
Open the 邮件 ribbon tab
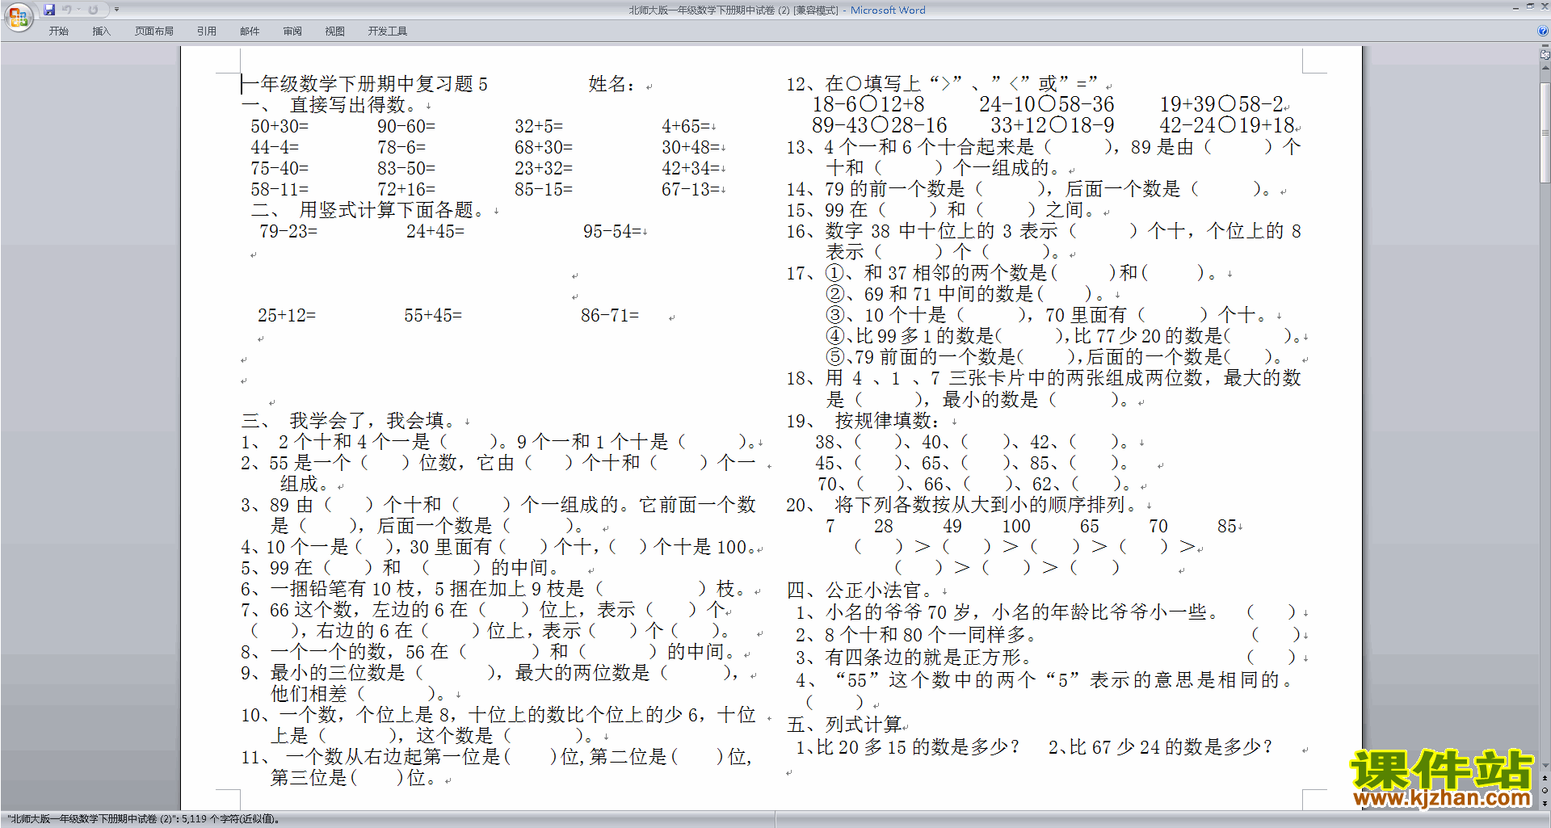pos(250,32)
